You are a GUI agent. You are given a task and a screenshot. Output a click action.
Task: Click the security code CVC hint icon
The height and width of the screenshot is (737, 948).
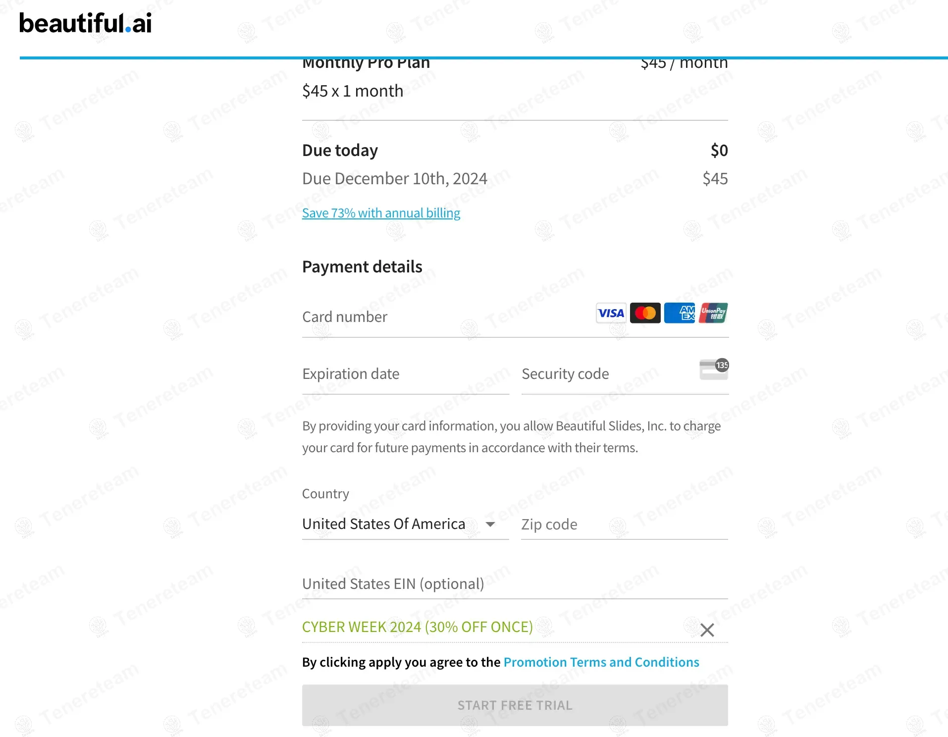coord(714,369)
